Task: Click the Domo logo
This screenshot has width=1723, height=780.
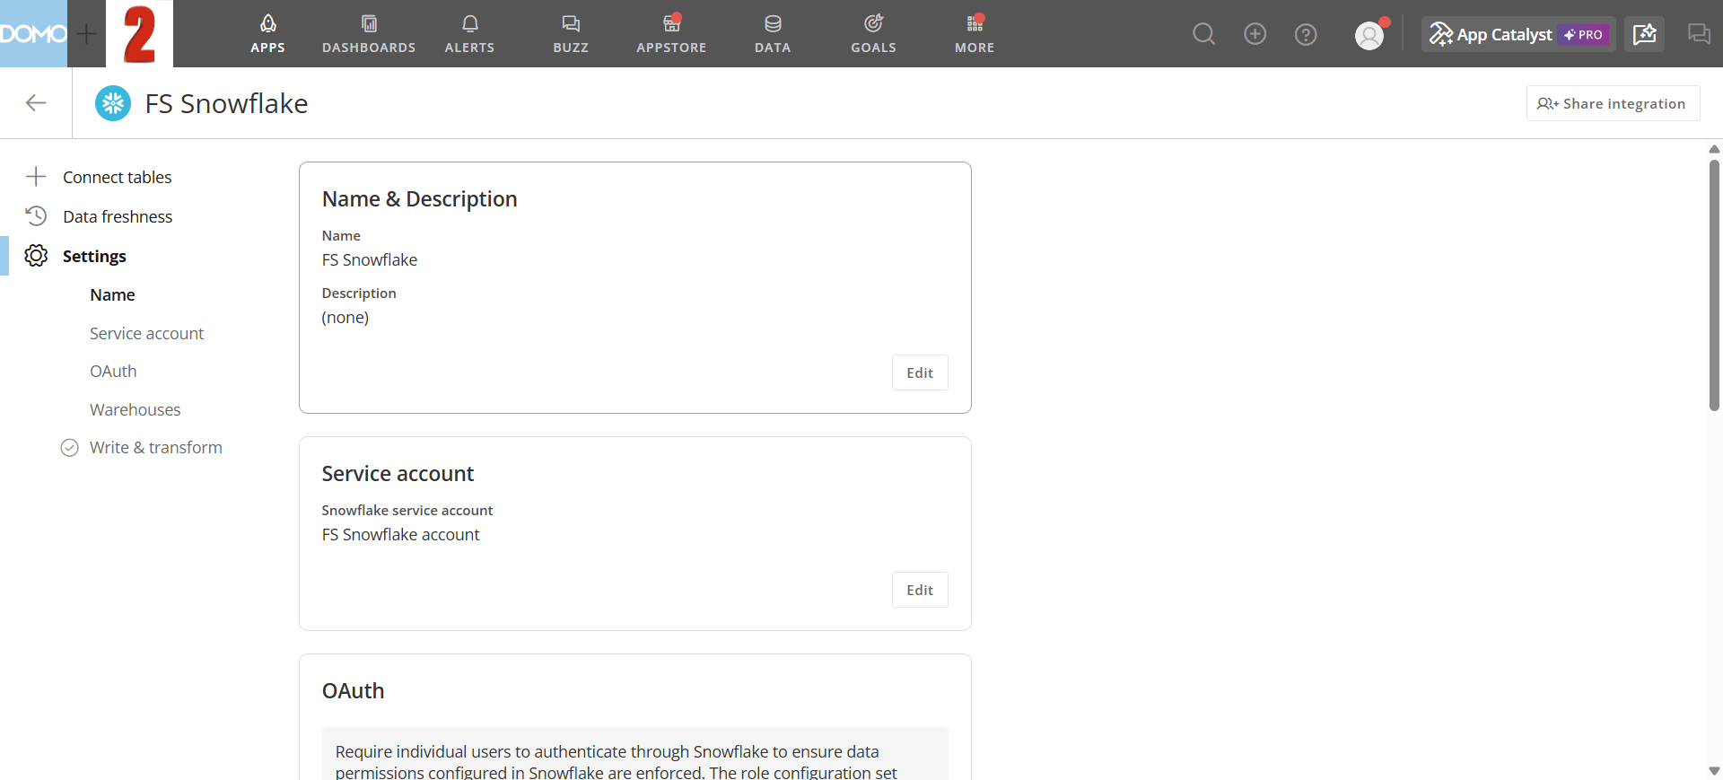Action: coord(33,33)
